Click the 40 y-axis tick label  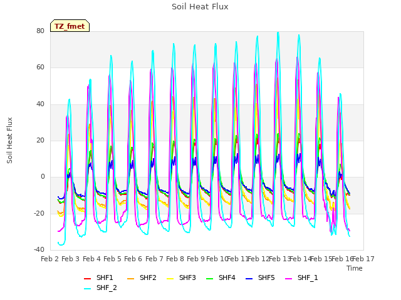coord(40,104)
